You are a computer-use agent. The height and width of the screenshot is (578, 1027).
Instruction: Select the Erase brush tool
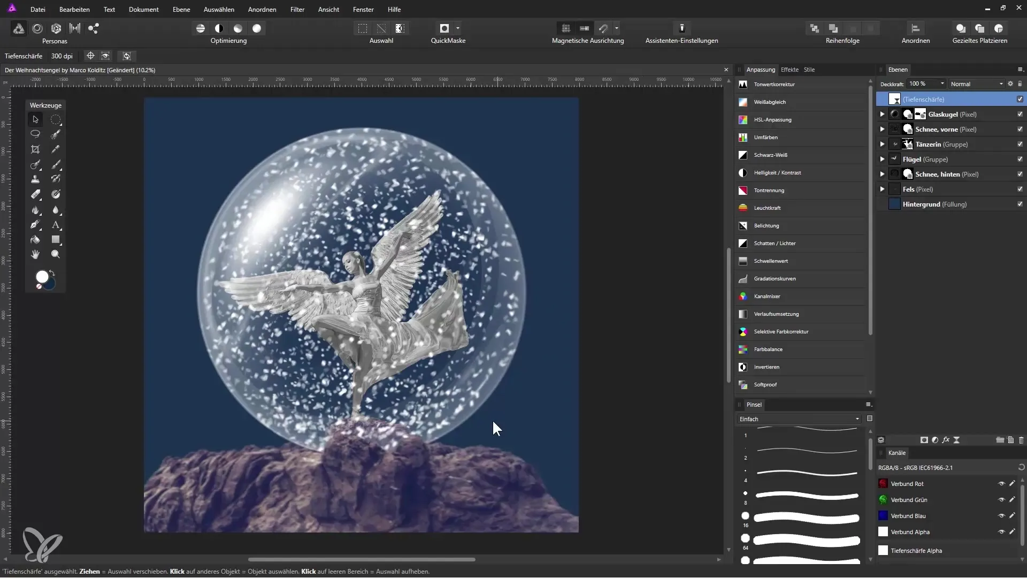pos(35,194)
